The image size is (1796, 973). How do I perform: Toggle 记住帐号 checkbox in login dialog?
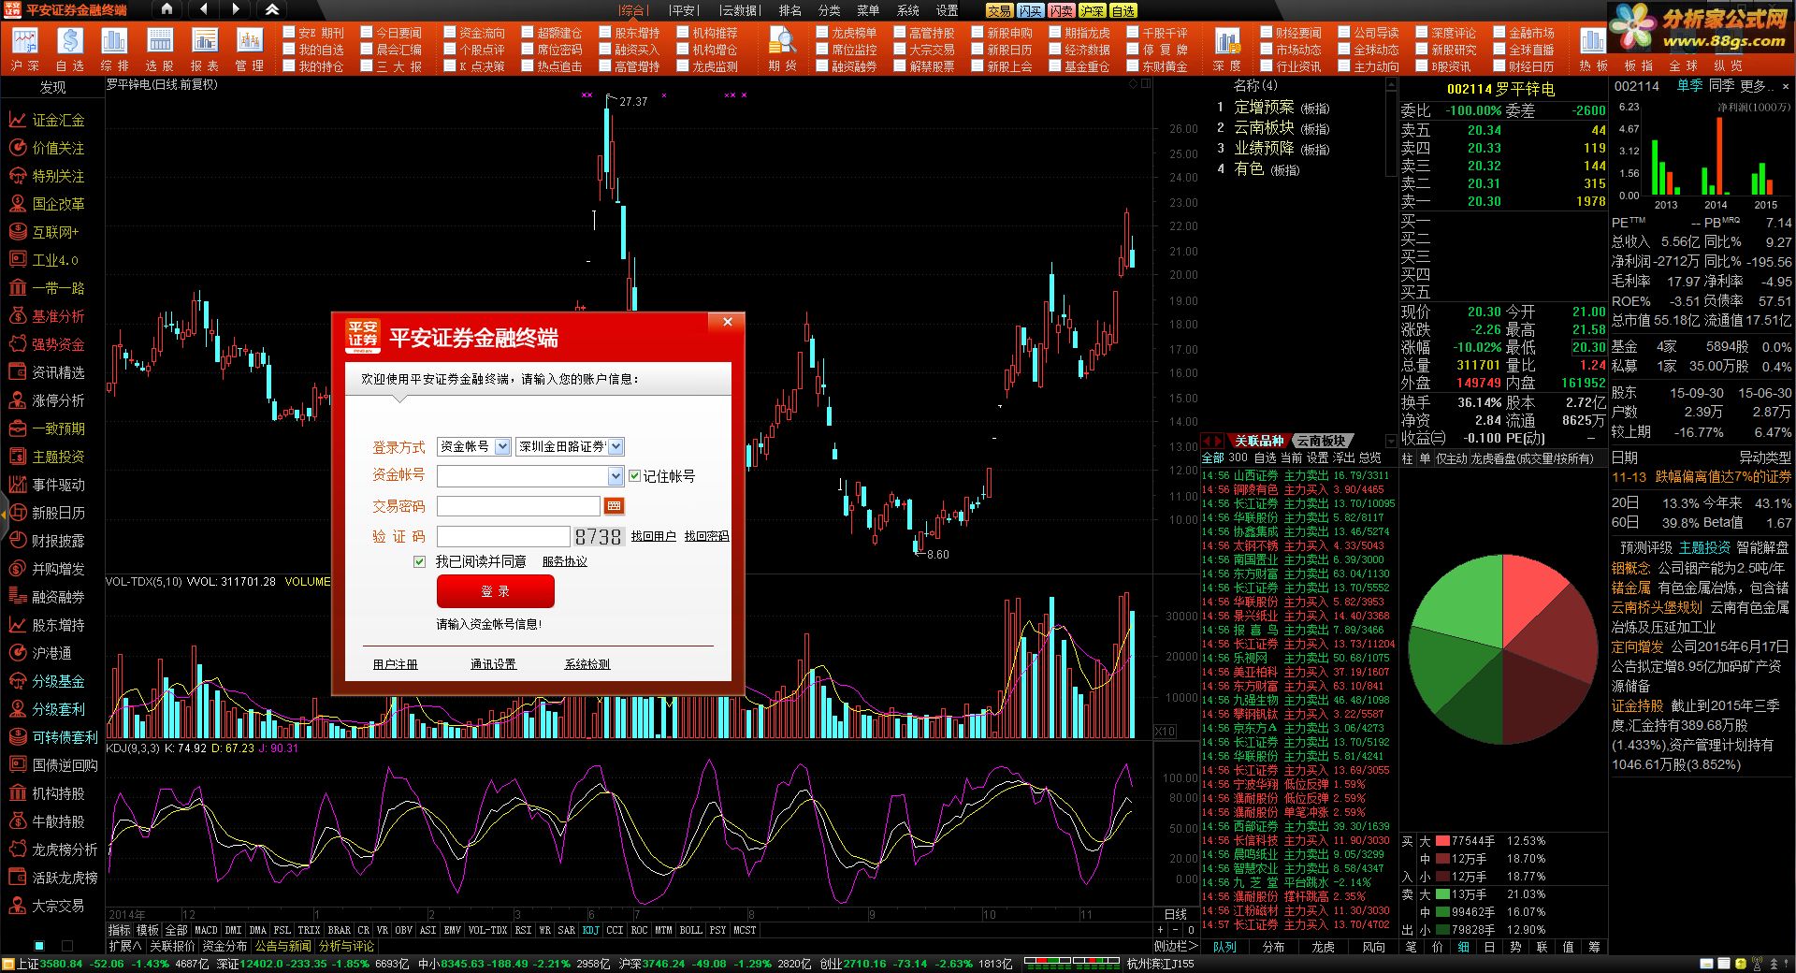(x=635, y=476)
